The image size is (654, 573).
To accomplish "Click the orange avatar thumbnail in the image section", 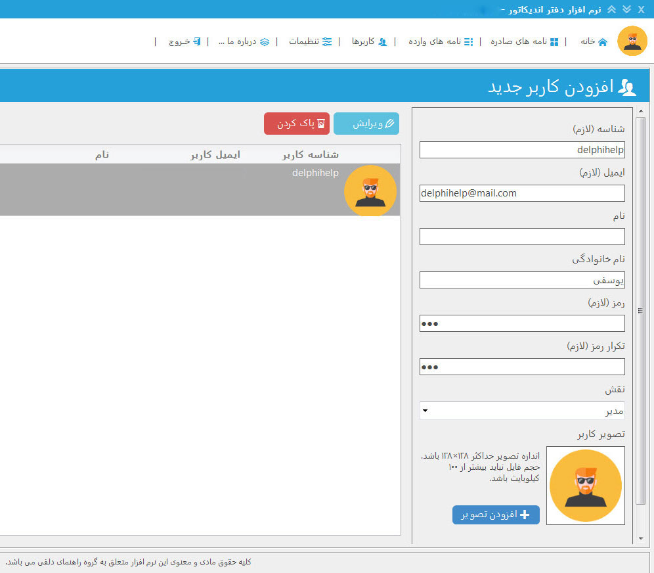I will (x=585, y=485).
